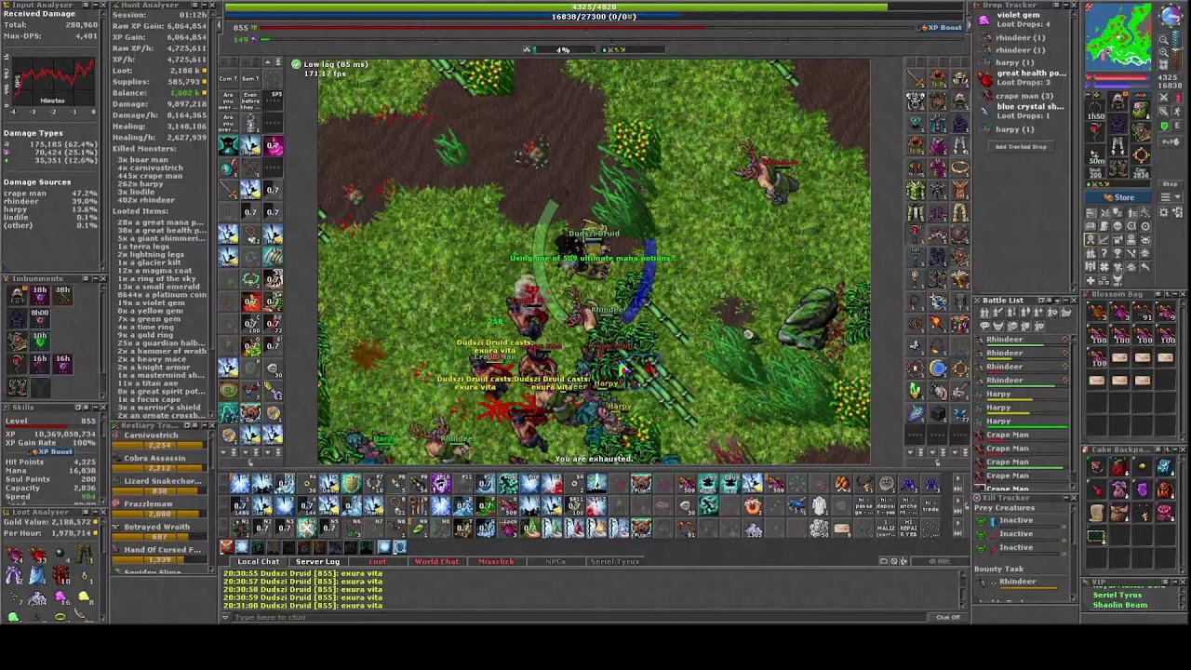Open the backpack equipment slot
This screenshot has width=1191, height=670.
point(1141,111)
